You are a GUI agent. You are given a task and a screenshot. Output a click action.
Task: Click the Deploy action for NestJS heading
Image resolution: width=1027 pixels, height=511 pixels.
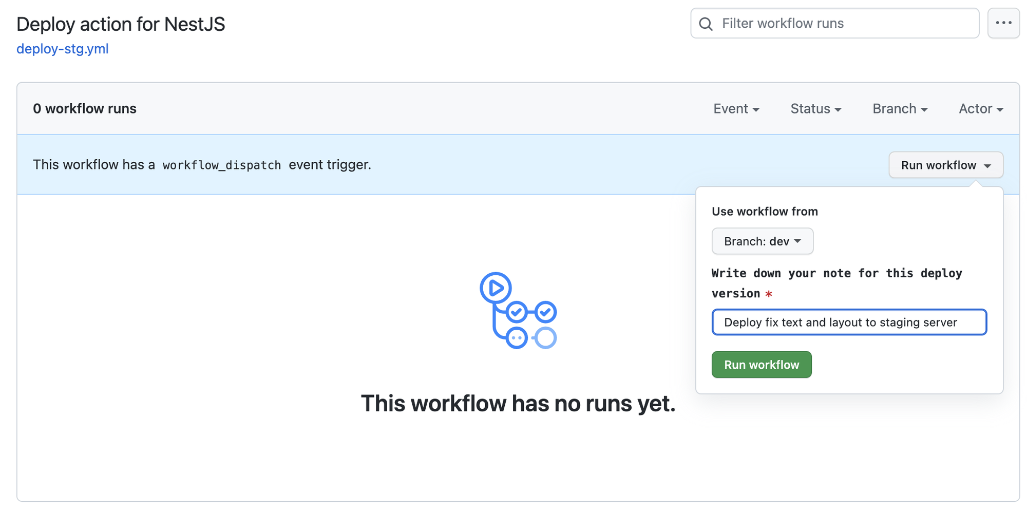[x=121, y=24]
